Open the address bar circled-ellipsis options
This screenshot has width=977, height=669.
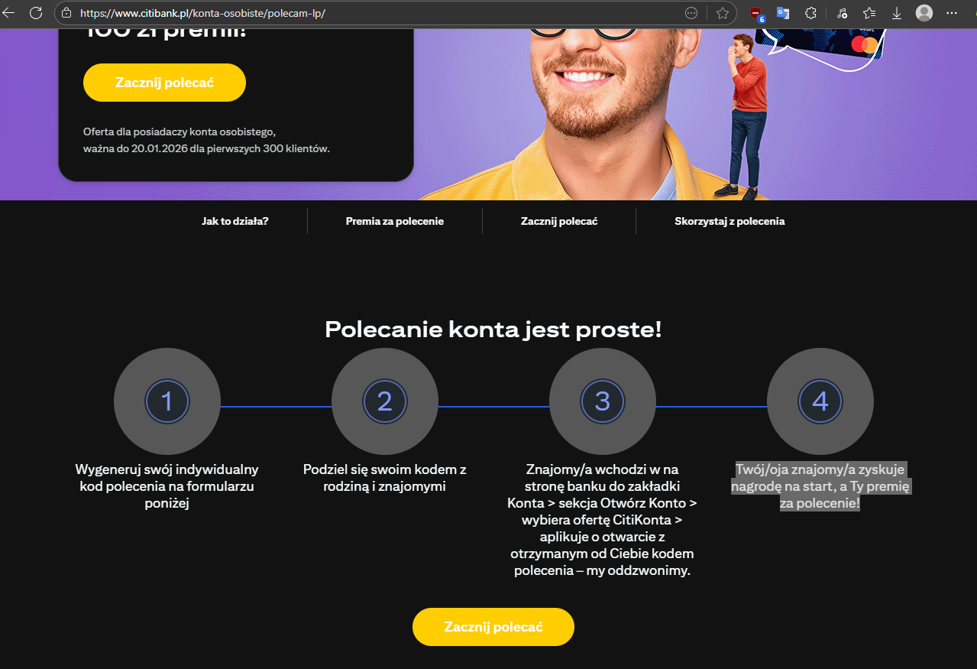692,13
